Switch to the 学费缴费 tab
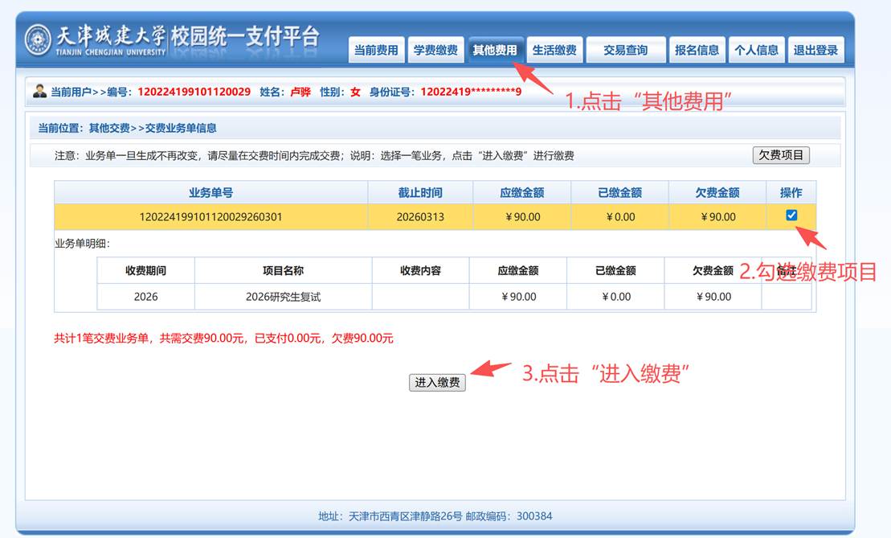 click(435, 50)
